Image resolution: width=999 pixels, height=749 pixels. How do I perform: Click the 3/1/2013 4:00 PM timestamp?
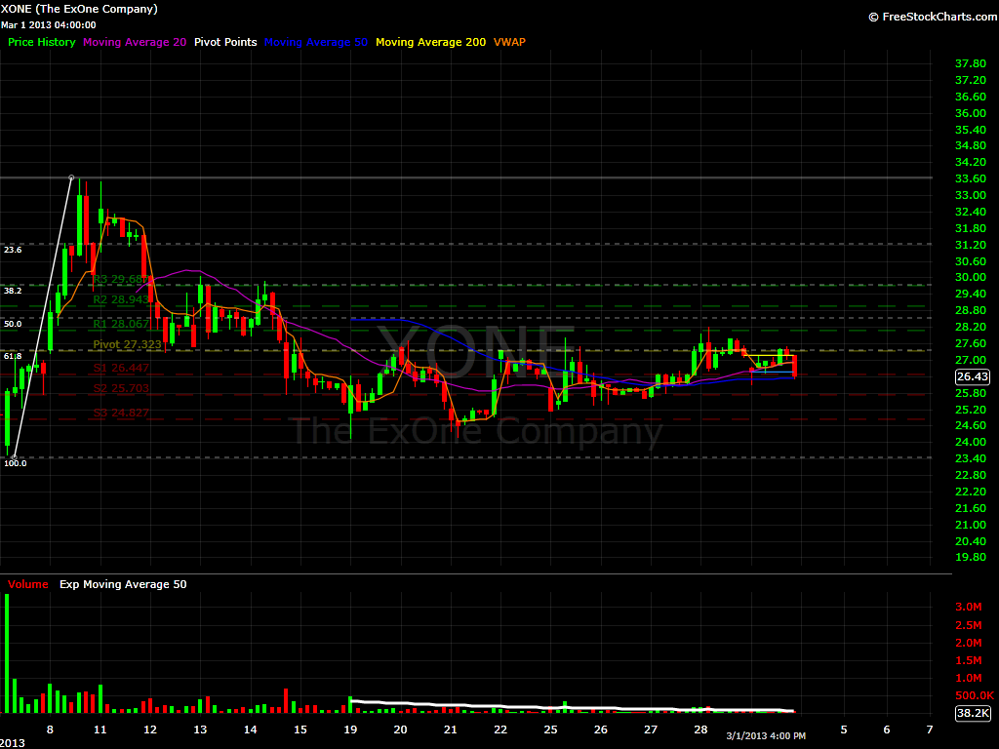[x=767, y=734]
